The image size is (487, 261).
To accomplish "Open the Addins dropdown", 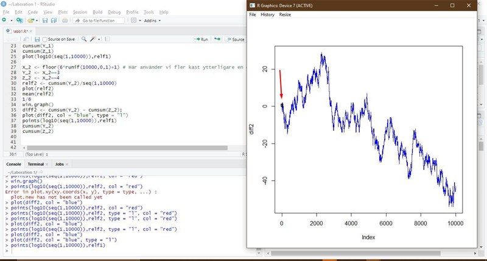I will 153,20.
